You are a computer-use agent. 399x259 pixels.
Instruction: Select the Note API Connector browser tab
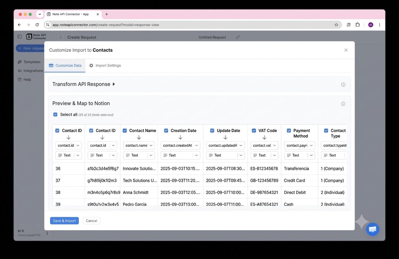pyautogui.click(x=74, y=14)
